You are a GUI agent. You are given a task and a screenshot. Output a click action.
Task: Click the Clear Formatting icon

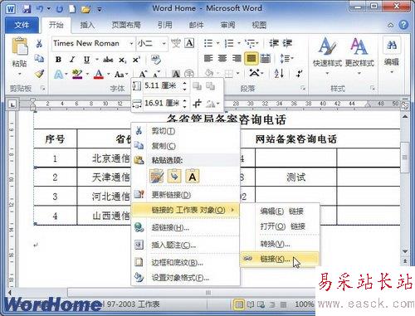pyautogui.click(x=156, y=60)
